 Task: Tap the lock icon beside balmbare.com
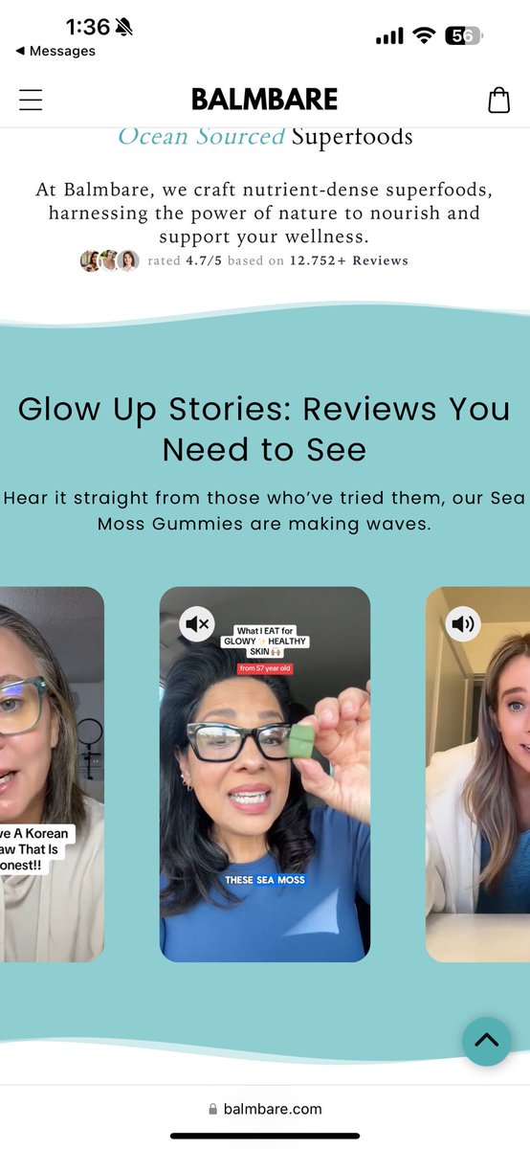pos(213,1109)
